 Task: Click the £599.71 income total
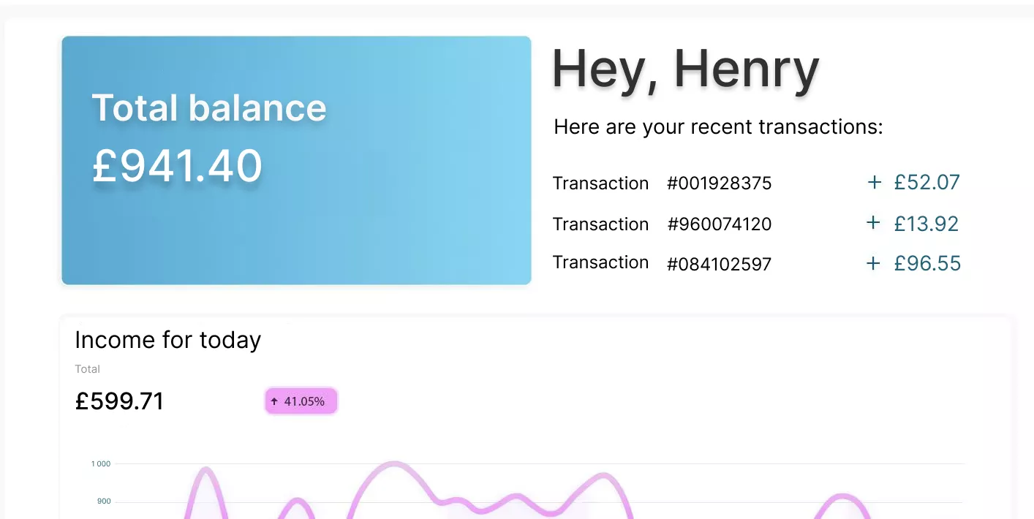[120, 401]
